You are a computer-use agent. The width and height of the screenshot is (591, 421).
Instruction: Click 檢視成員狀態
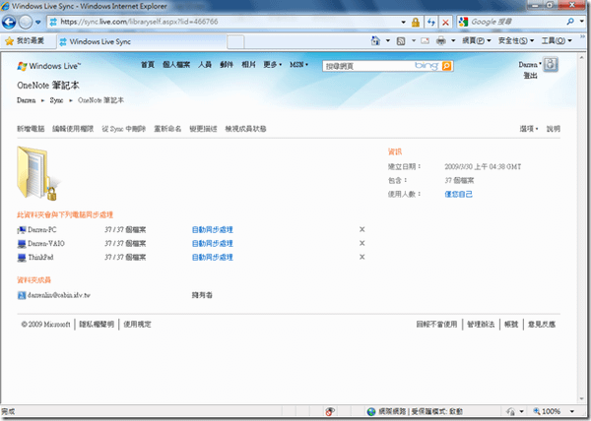click(x=245, y=129)
